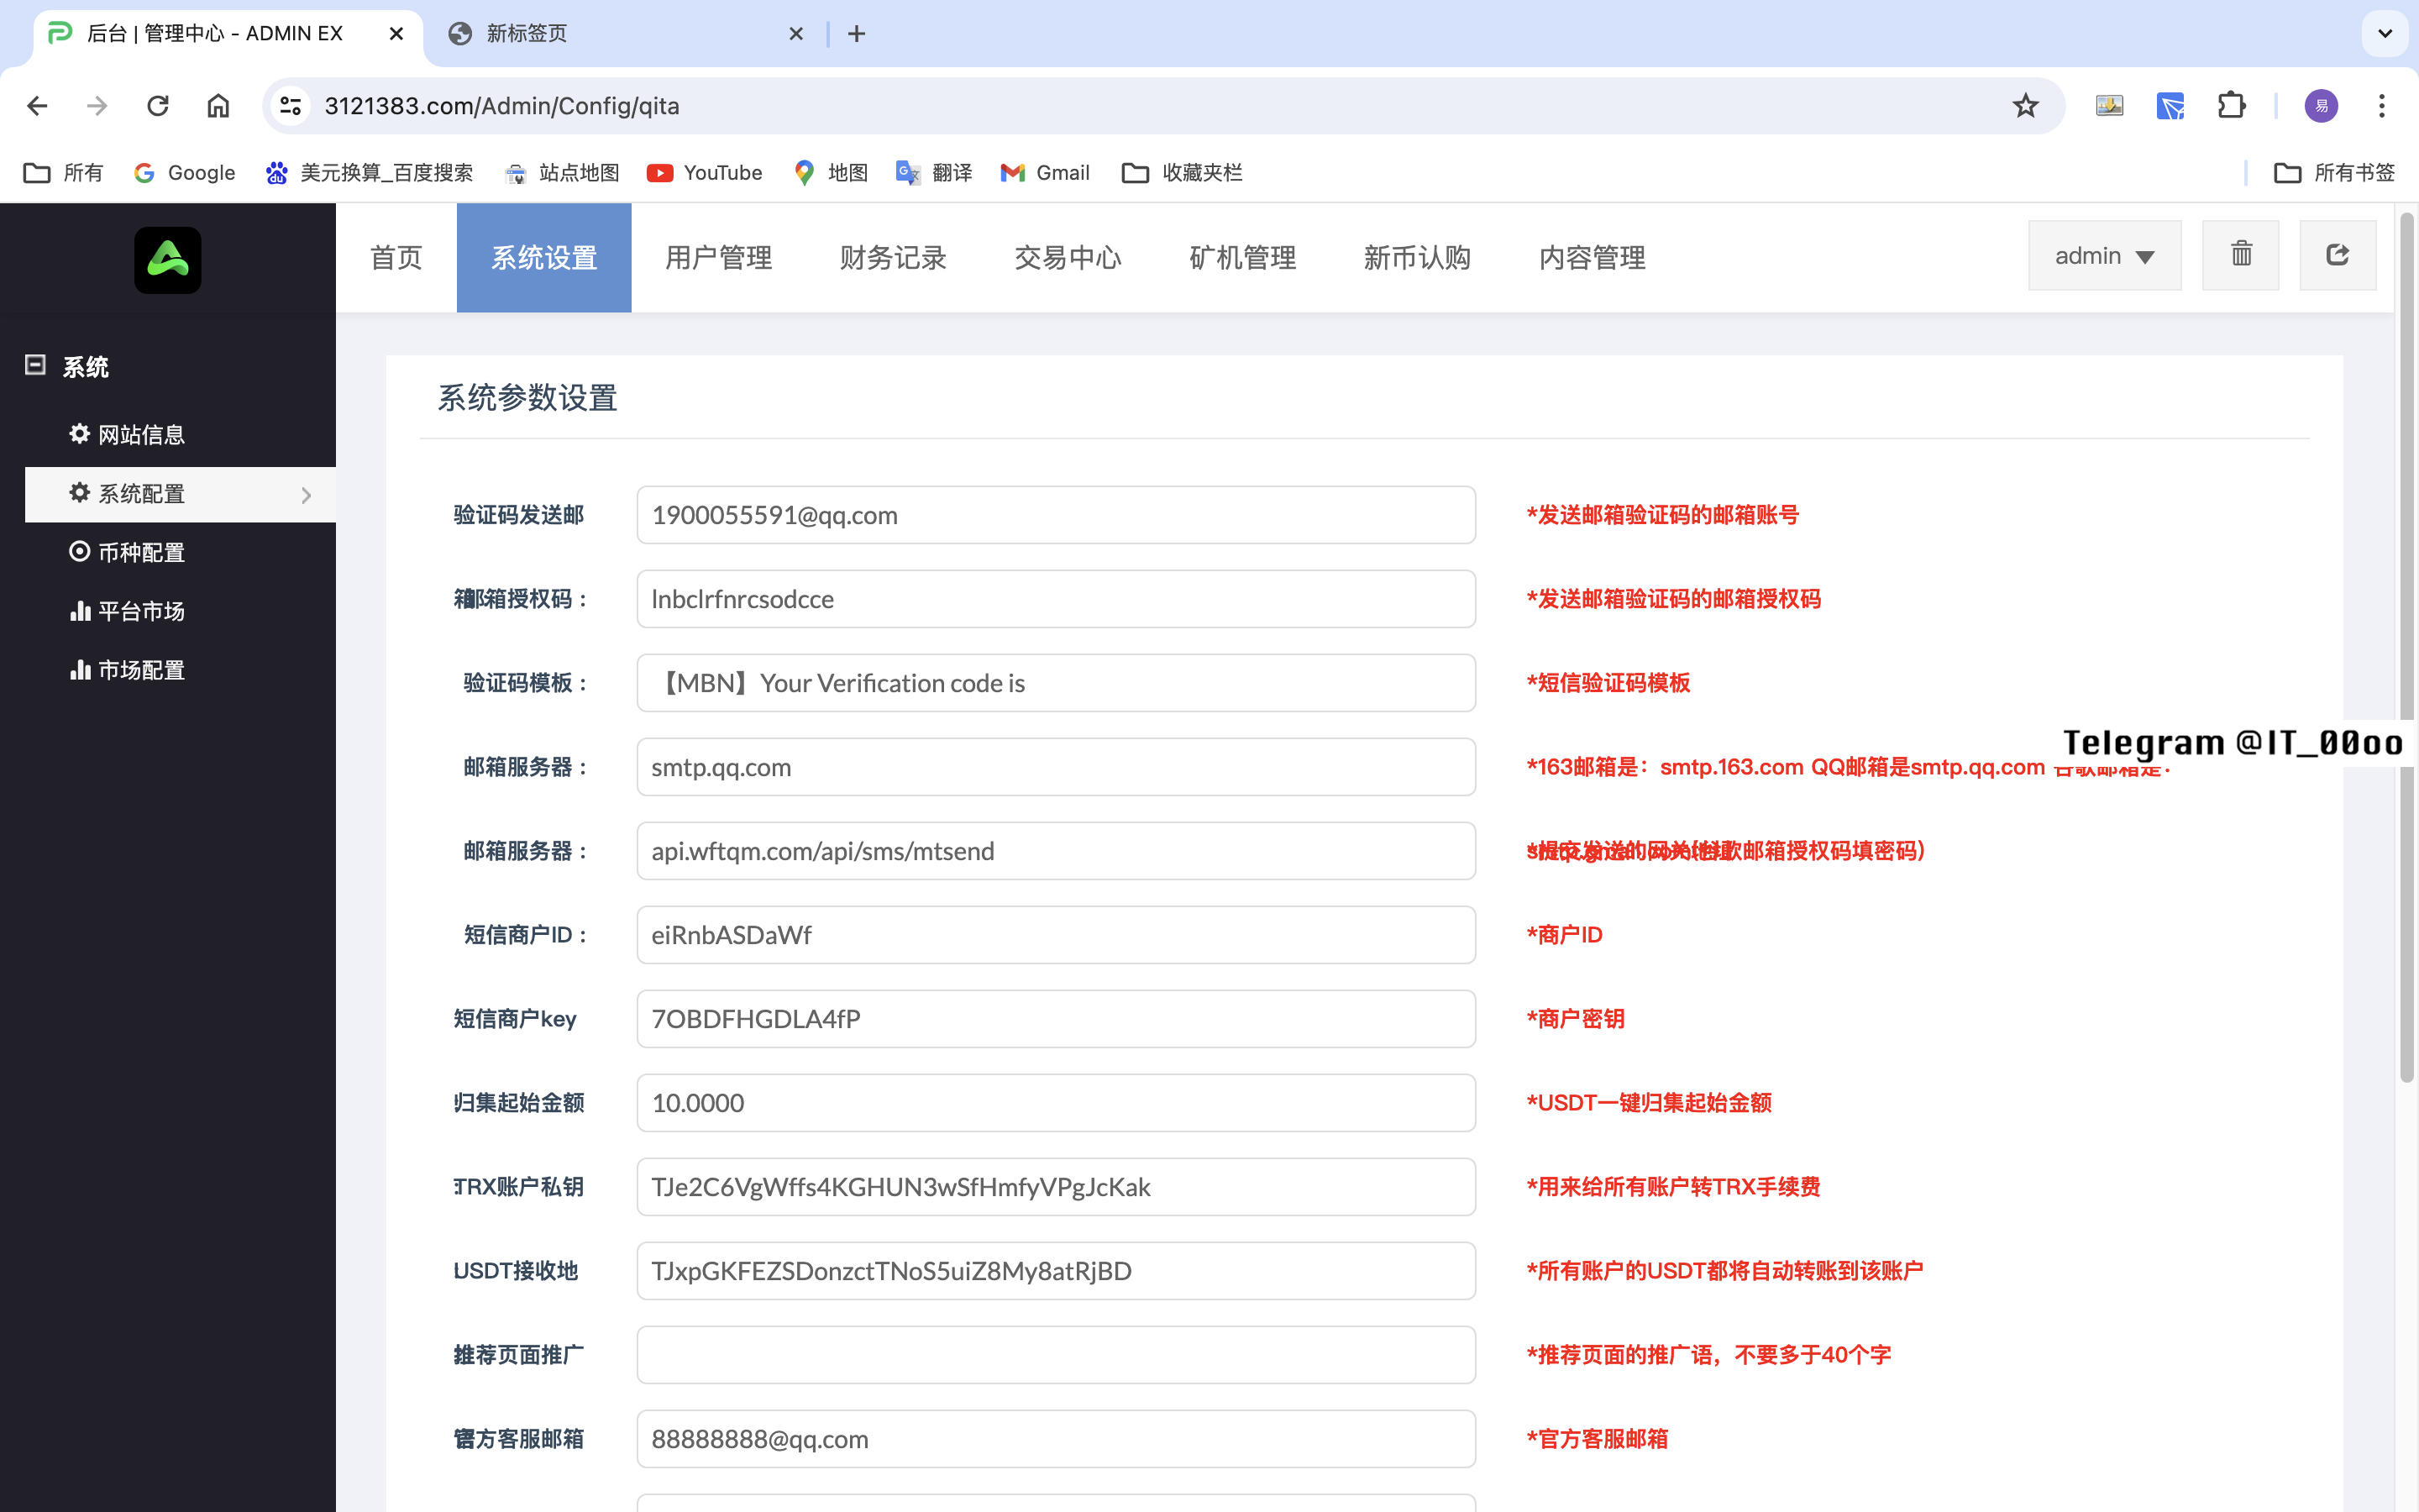Open a new tab with the plus button
The image size is (2419, 1512).
857,34
